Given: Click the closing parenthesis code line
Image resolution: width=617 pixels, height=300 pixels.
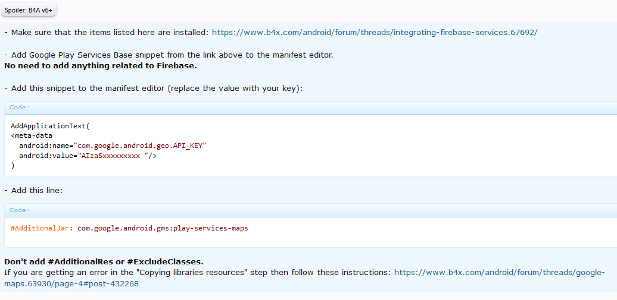Looking at the screenshot, I should 13,165.
